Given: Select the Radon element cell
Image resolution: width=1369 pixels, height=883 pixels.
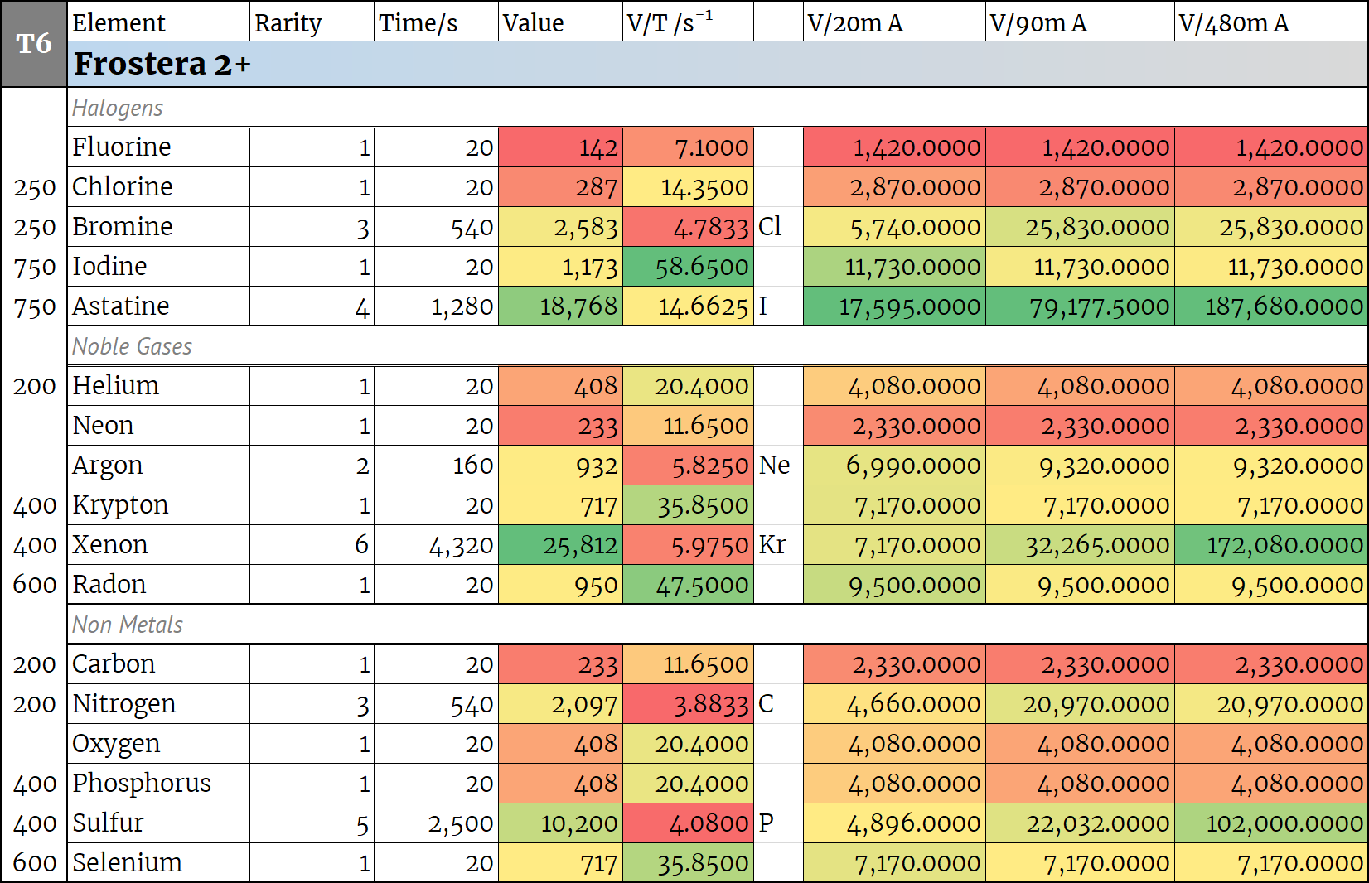Looking at the screenshot, I should point(158,585).
